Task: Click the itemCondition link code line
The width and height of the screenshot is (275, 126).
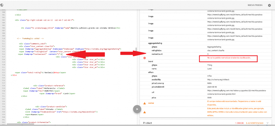Action: 61,112
